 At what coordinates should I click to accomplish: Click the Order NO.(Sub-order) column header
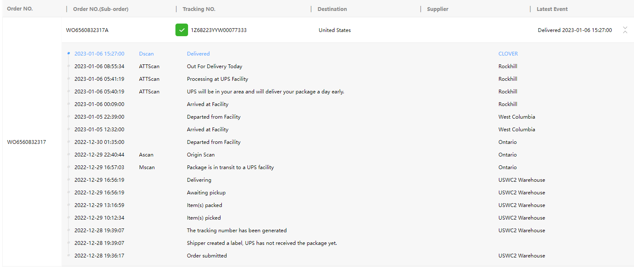(101, 9)
